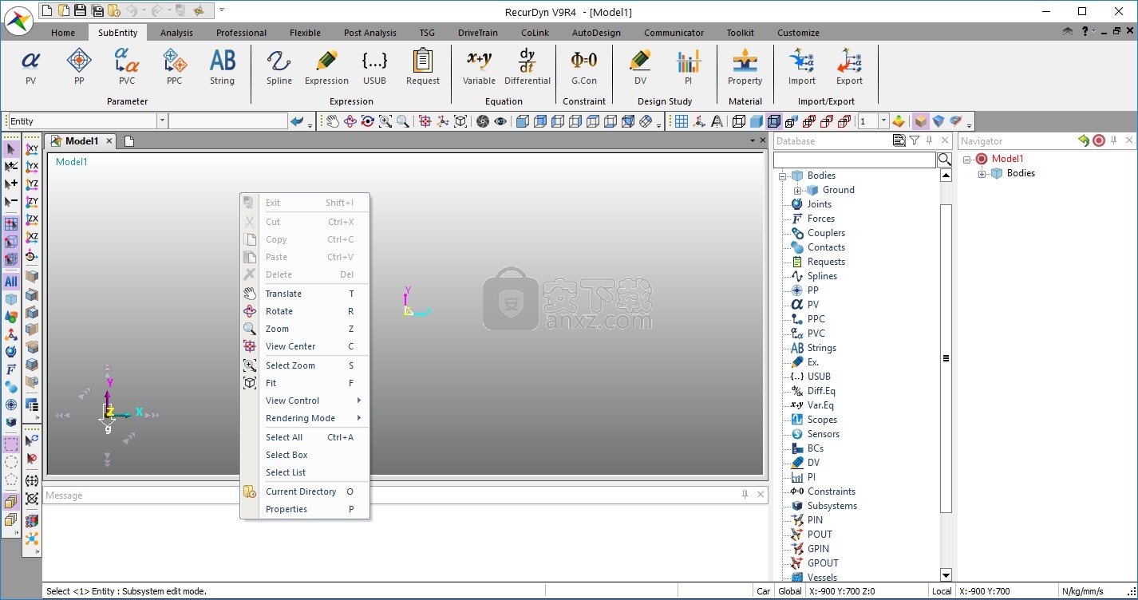Click the Car coordinate mode in status bar
This screenshot has height=600, width=1138.
click(764, 591)
